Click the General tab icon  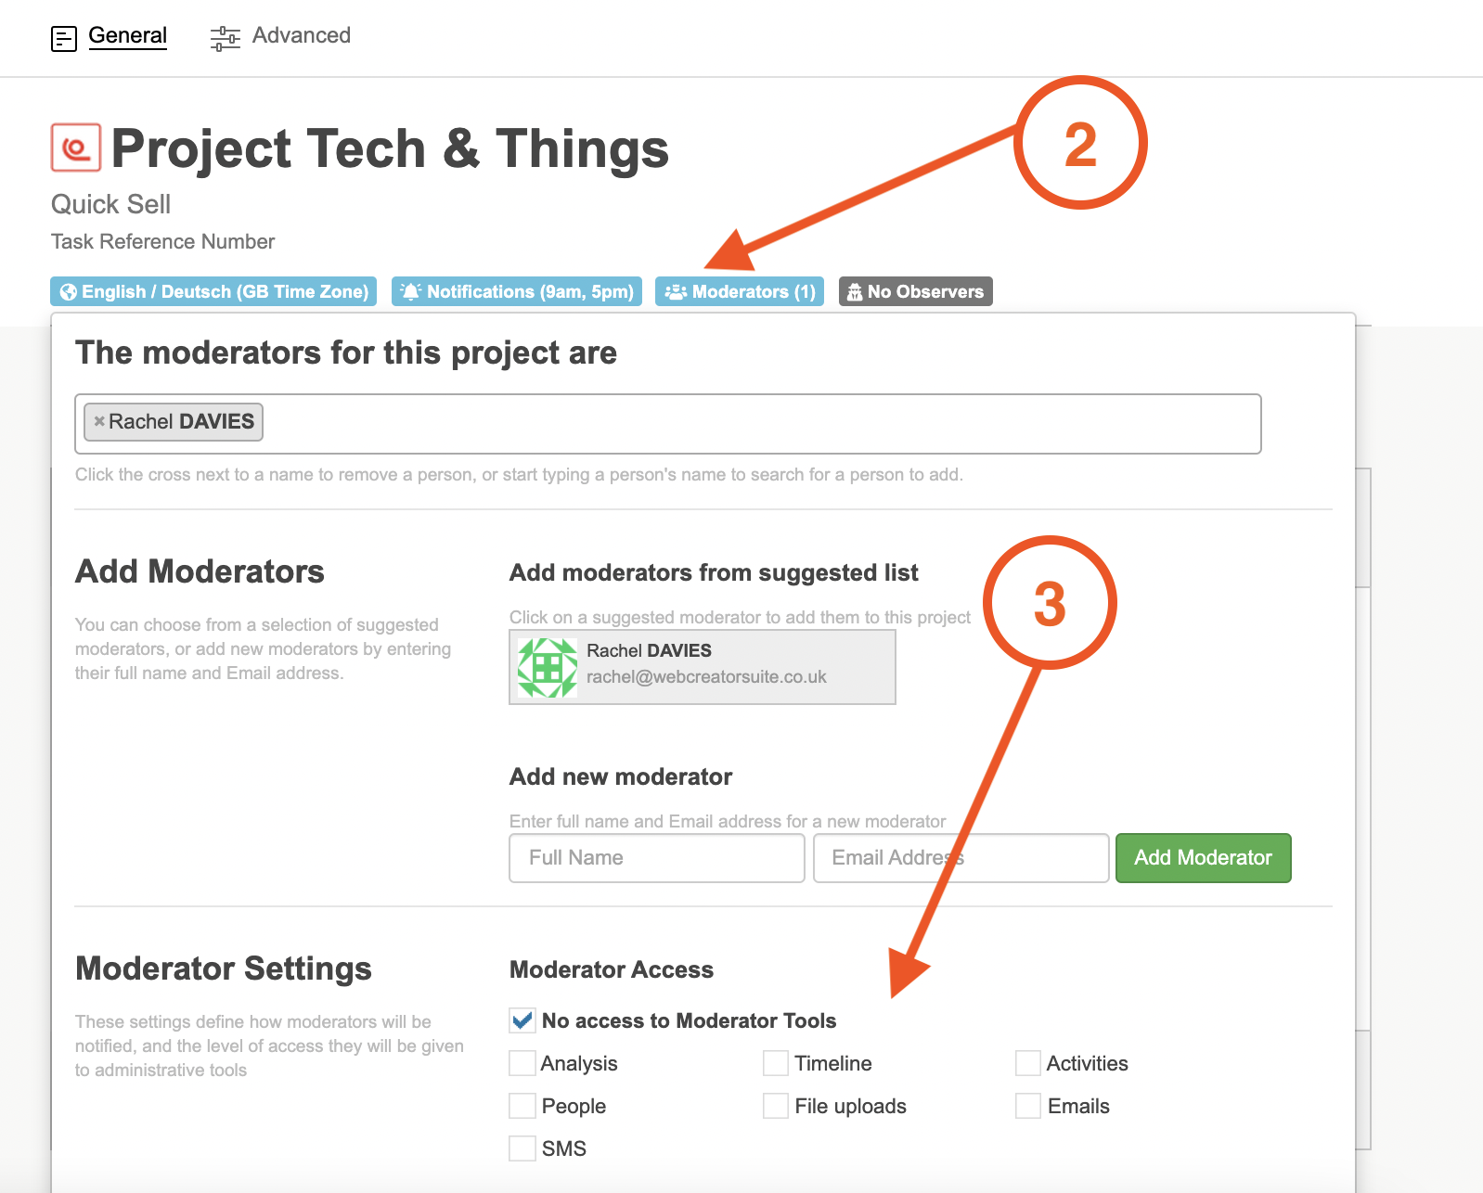tap(64, 39)
